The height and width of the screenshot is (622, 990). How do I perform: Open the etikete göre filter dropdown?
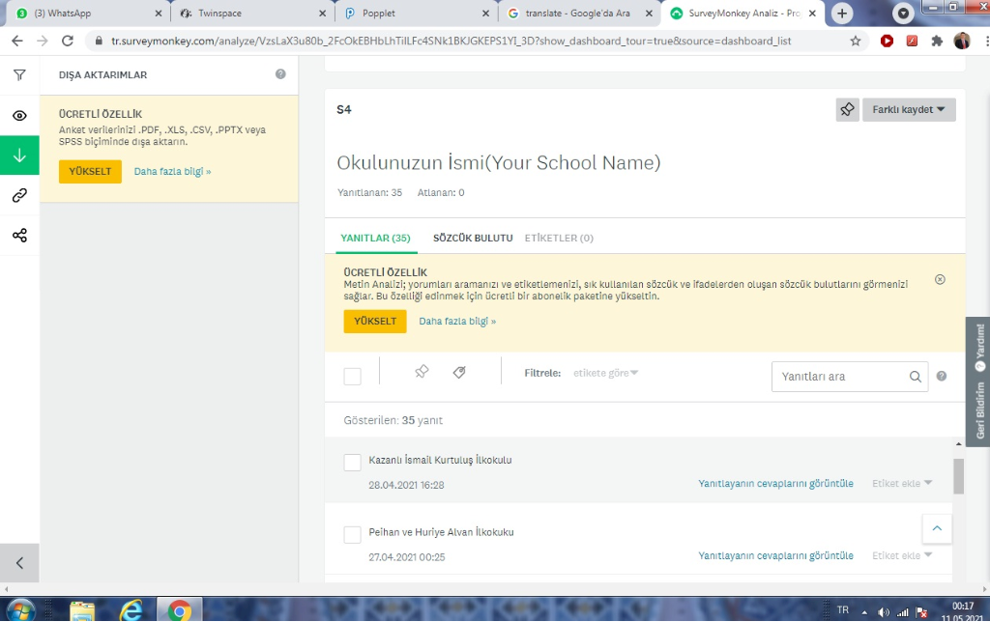coord(605,373)
